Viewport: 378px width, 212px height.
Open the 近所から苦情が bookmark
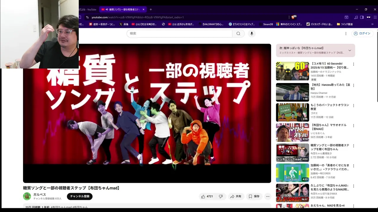181,24
